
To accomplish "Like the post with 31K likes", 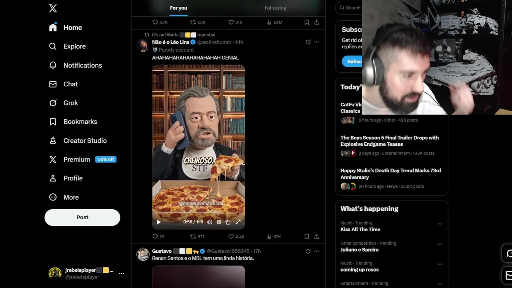I will (235, 22).
